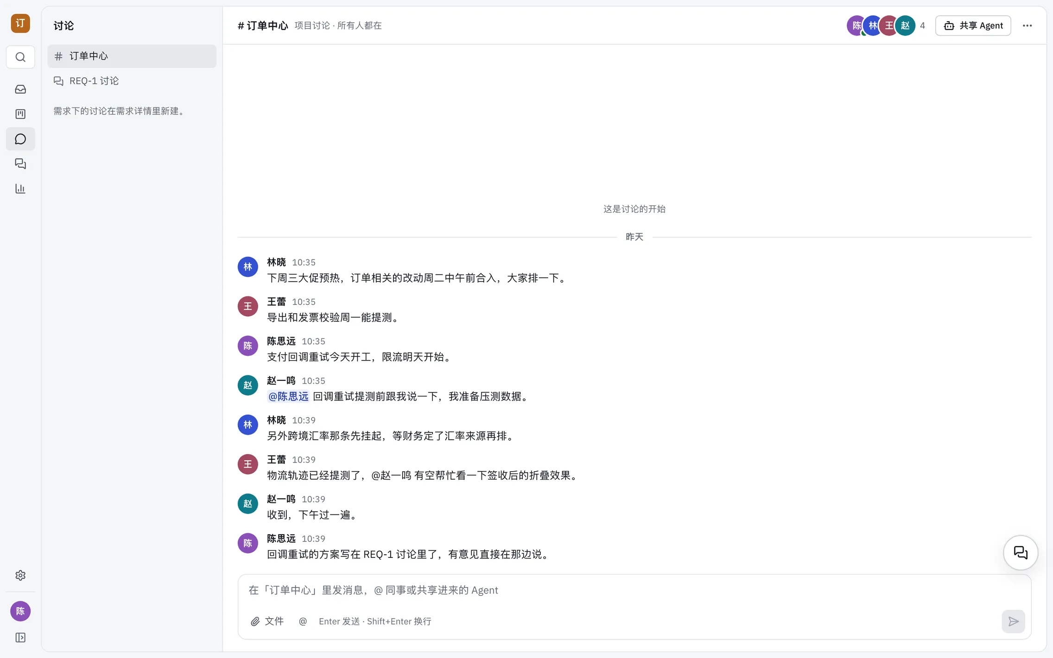Click message 收到，下午过一遍

[313, 515]
